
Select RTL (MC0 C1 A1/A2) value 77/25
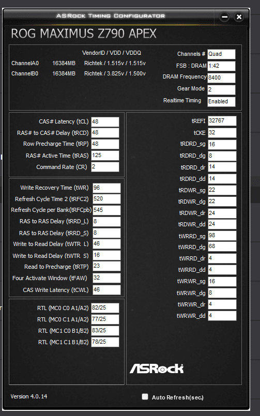105,319
